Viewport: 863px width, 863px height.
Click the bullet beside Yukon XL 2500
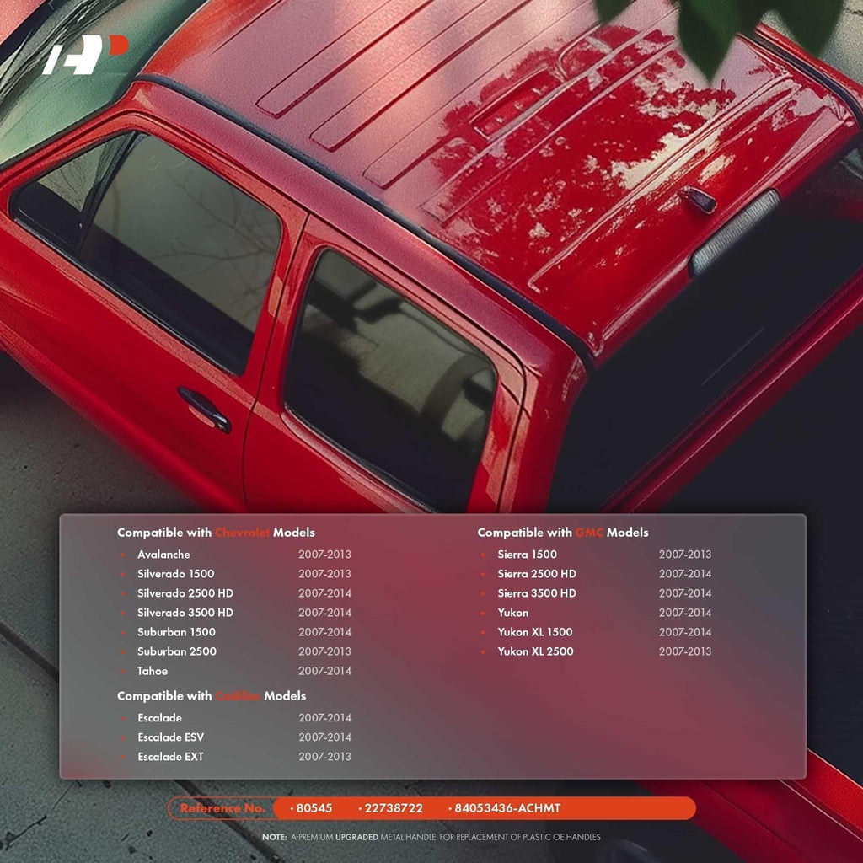tap(483, 651)
